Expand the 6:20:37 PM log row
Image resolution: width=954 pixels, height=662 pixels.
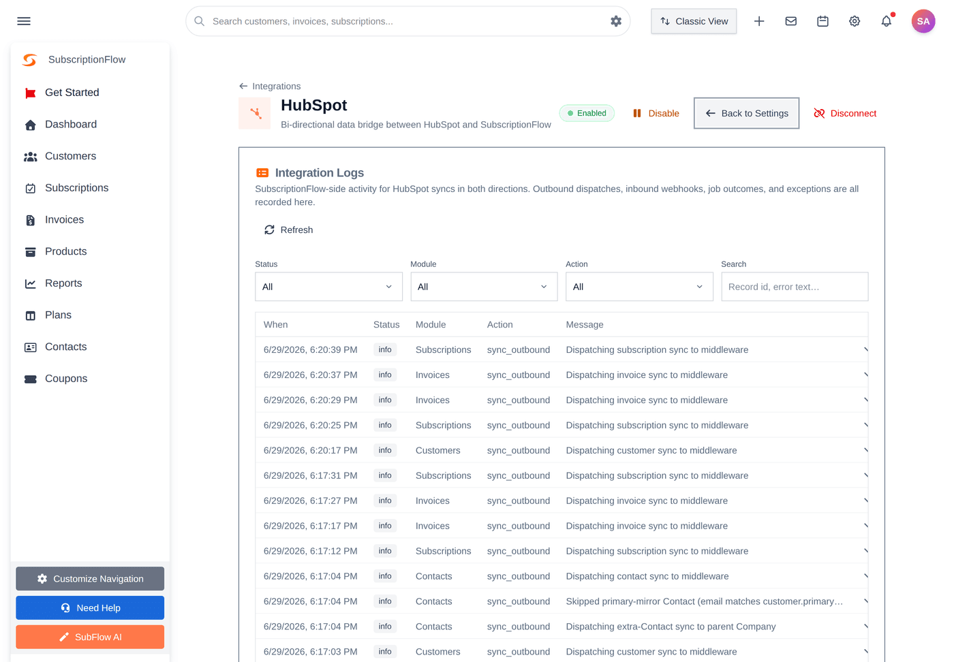point(865,375)
